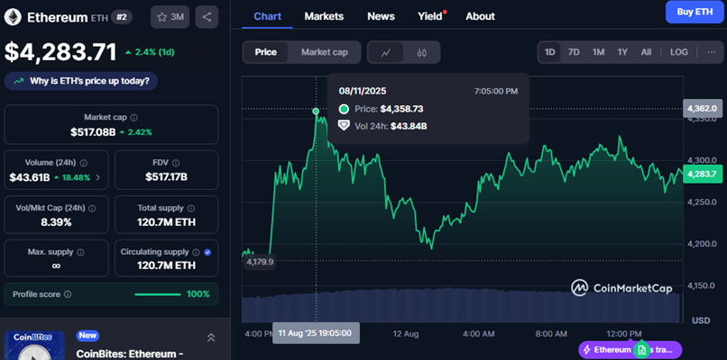
Task: Collapse the CoinBites panel double chevron
Action: [210, 337]
